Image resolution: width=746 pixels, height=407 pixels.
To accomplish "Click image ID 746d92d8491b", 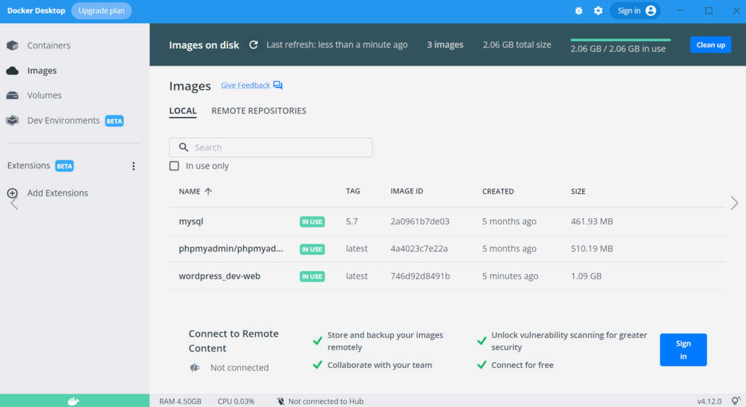I will [420, 276].
